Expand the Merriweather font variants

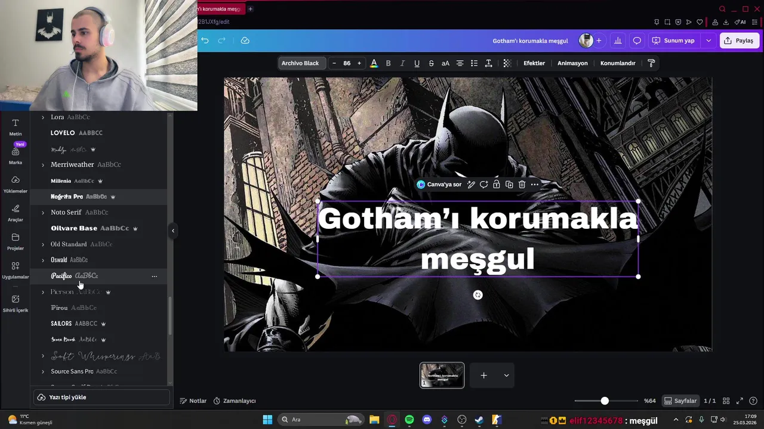tap(42, 165)
